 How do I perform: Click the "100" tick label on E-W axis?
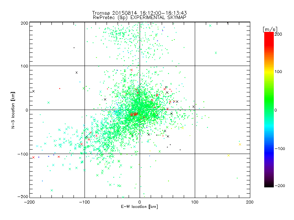coord(195,202)
